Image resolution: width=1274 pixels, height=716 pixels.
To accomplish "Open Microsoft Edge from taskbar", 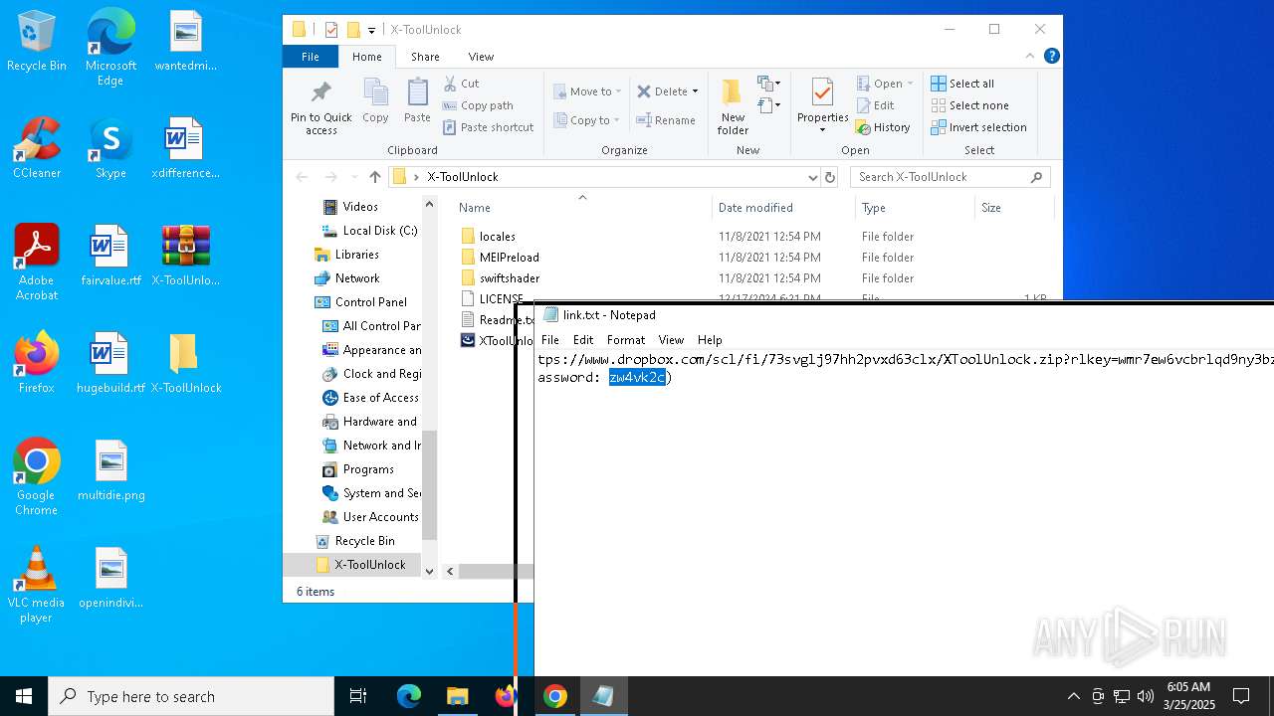I will click(x=409, y=696).
